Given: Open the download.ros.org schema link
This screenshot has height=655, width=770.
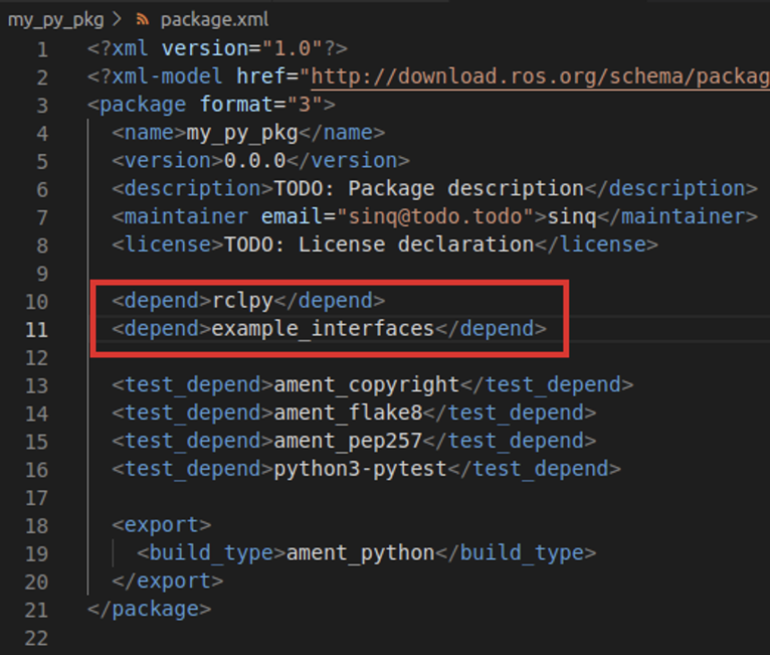Looking at the screenshot, I should (540, 76).
